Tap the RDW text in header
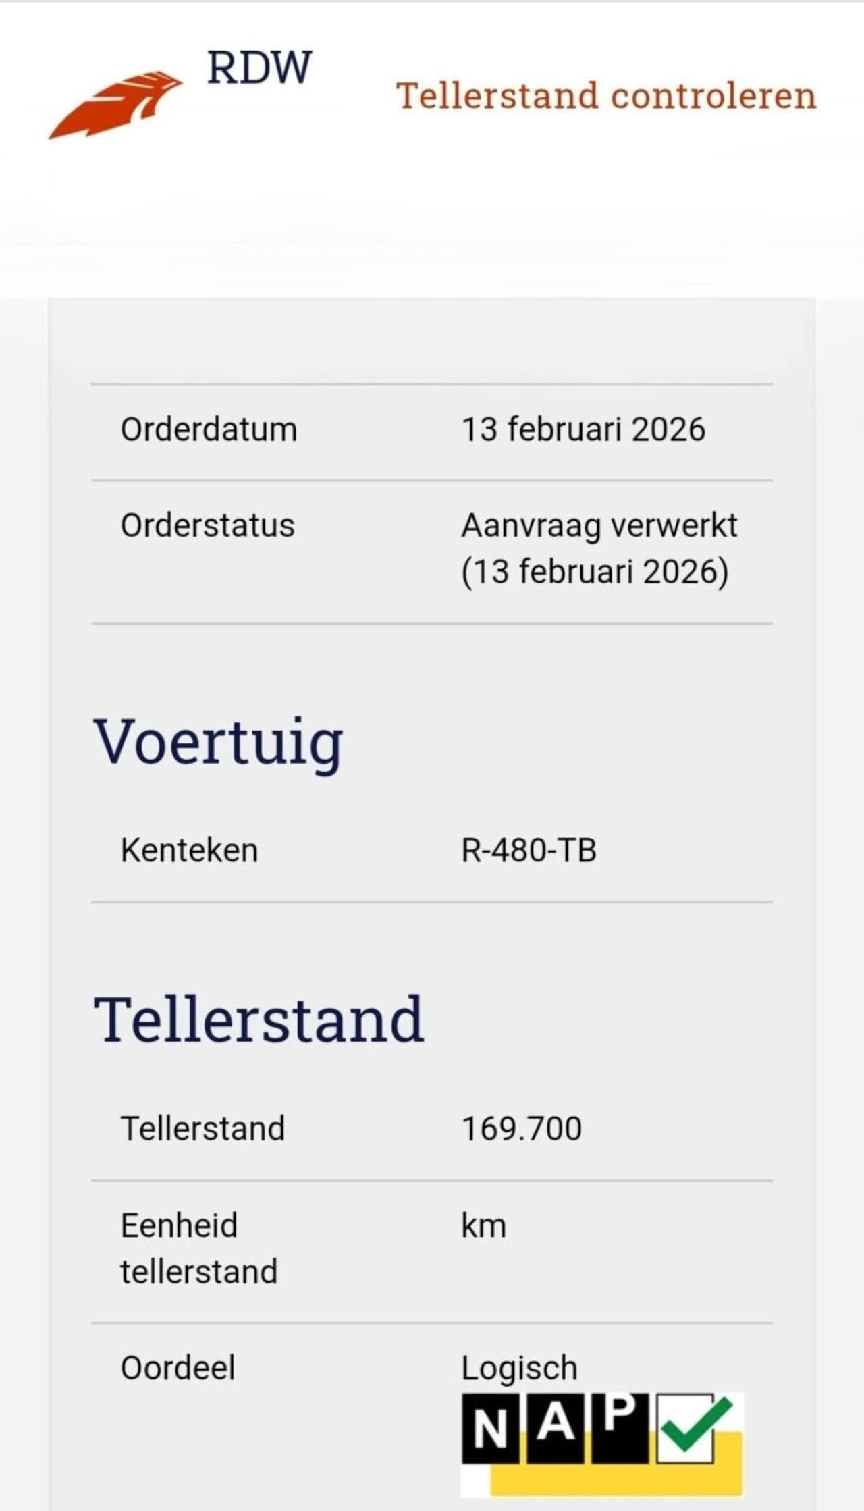Screen dimensions: 864x1511 (x=259, y=68)
